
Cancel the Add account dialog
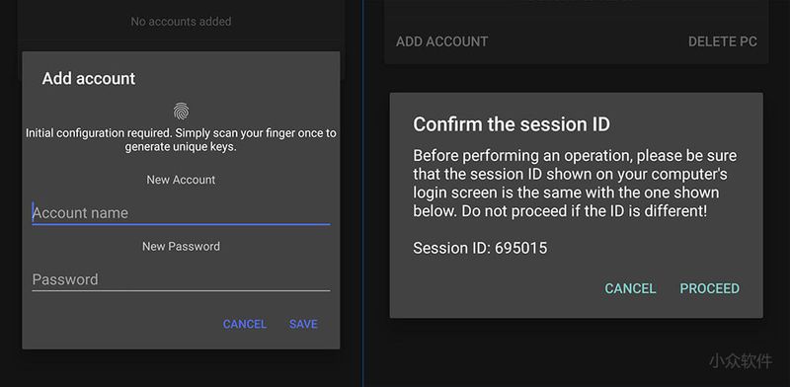coord(244,324)
